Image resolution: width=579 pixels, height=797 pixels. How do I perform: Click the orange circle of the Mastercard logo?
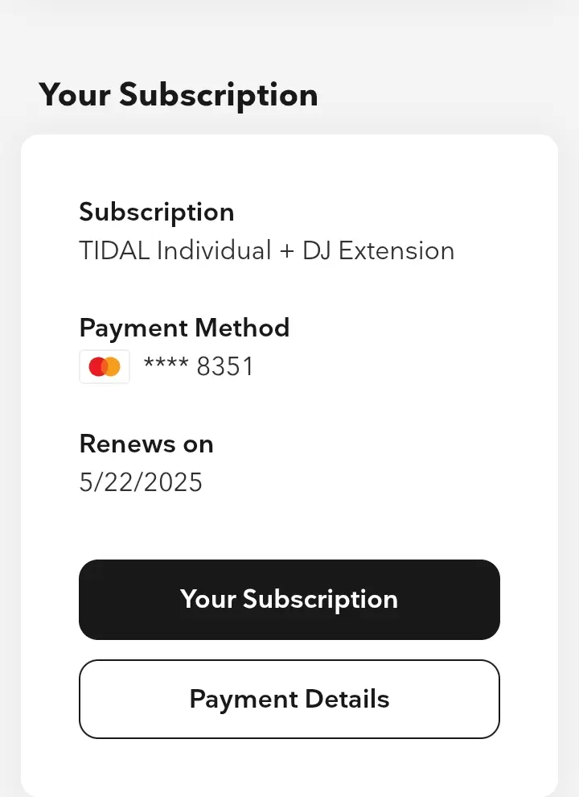pos(113,366)
